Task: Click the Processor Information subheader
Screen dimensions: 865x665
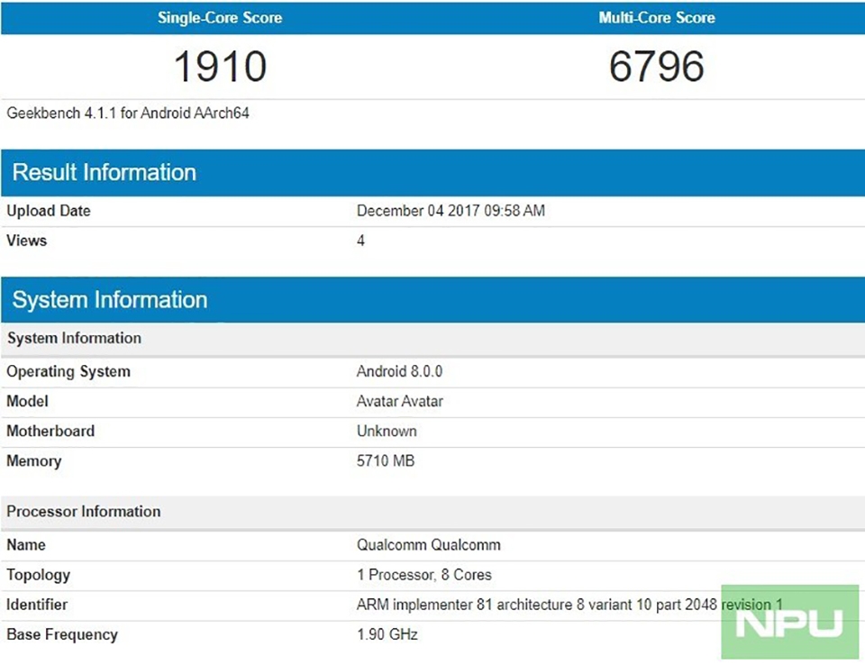Action: click(x=432, y=512)
